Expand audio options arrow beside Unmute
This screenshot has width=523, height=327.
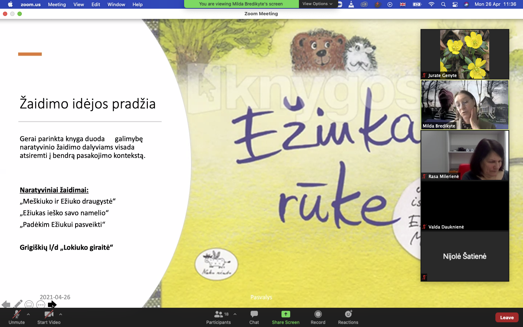point(28,314)
